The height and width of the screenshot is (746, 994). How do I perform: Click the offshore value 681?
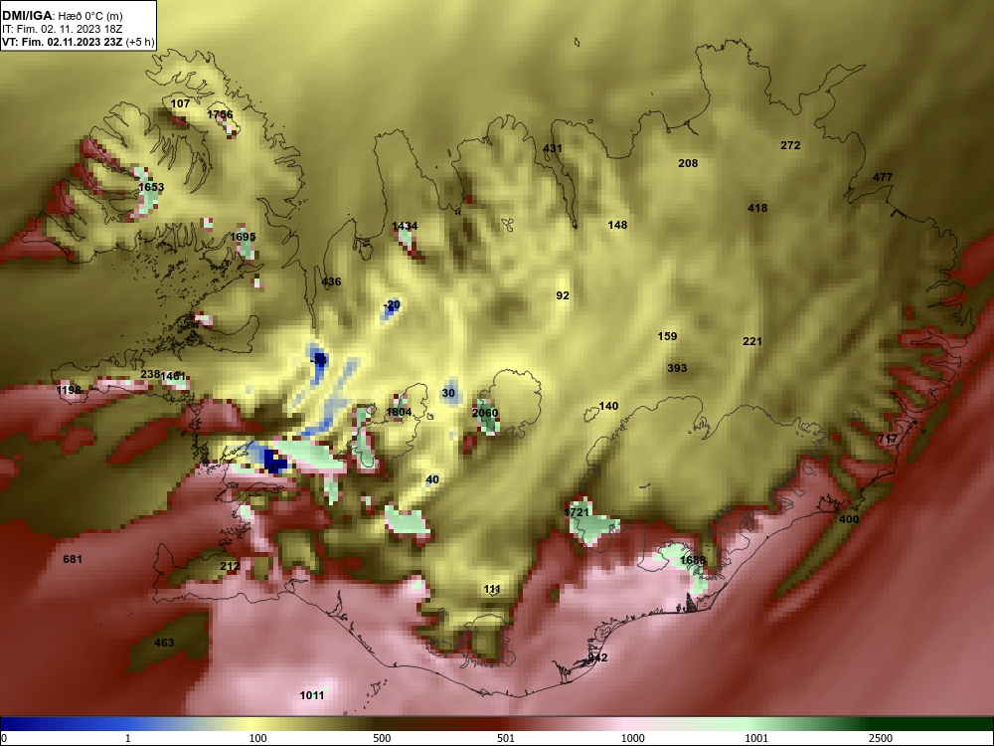click(x=73, y=559)
